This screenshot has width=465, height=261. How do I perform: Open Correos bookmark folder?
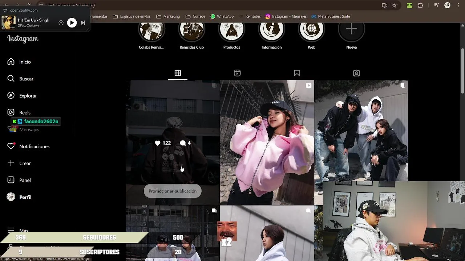pos(195,16)
